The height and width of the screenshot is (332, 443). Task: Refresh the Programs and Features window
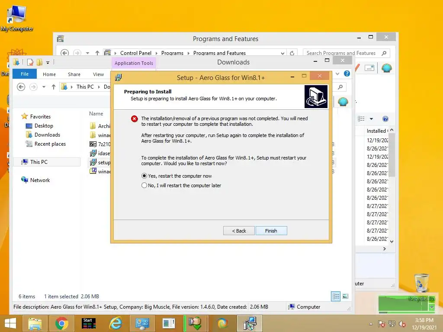pos(292,53)
